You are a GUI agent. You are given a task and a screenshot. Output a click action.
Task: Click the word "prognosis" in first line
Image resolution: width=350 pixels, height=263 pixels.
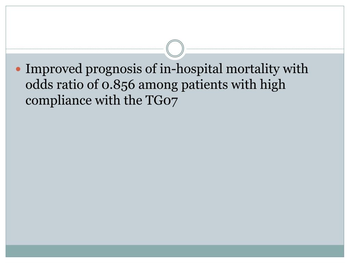(113, 69)
